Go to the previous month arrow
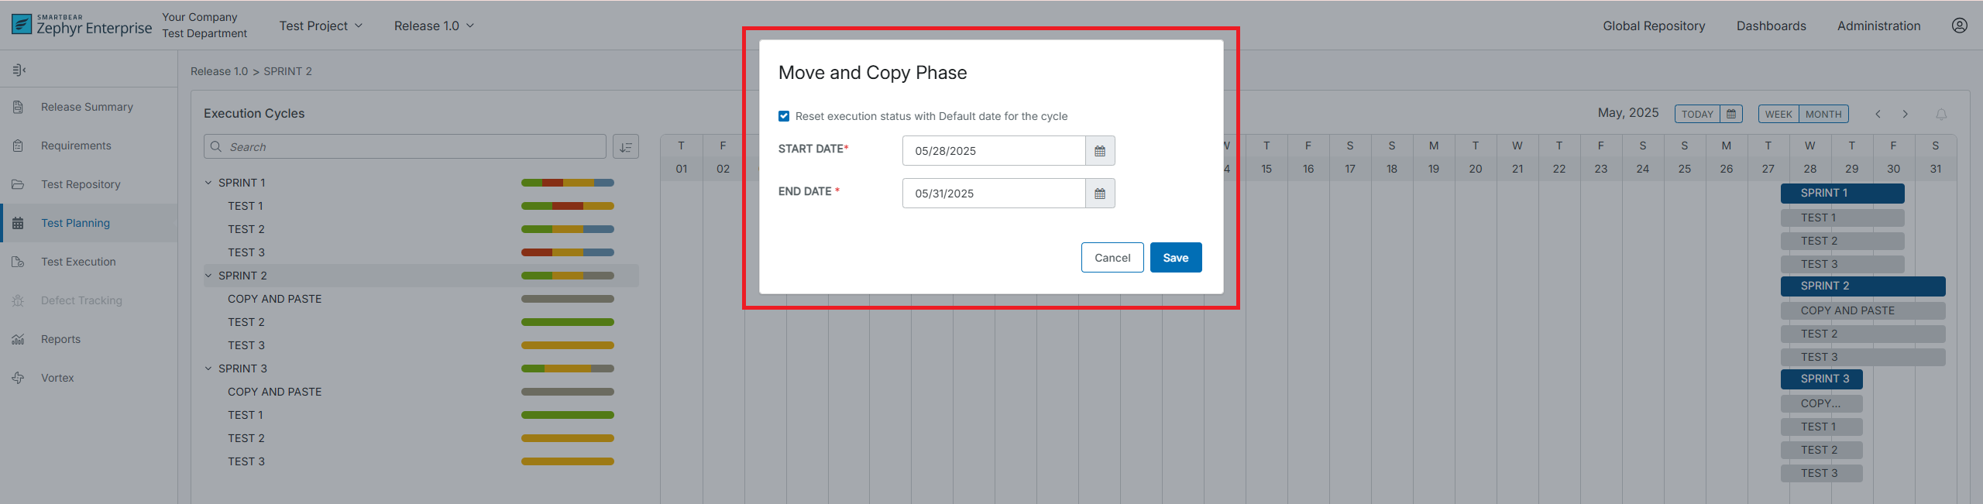 pos(1878,115)
